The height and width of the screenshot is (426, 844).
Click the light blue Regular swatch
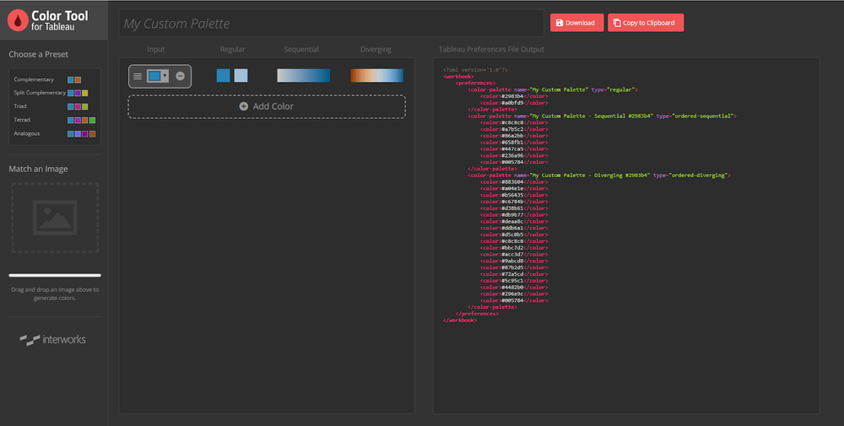click(241, 76)
